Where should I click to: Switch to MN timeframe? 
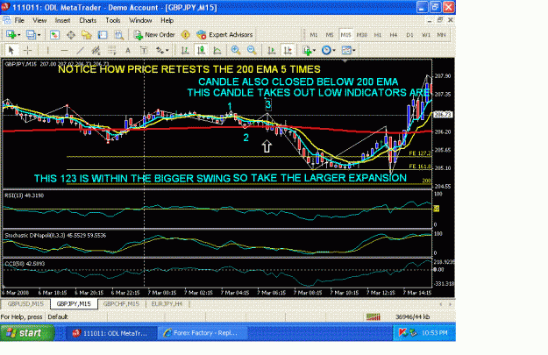pyautogui.click(x=441, y=35)
